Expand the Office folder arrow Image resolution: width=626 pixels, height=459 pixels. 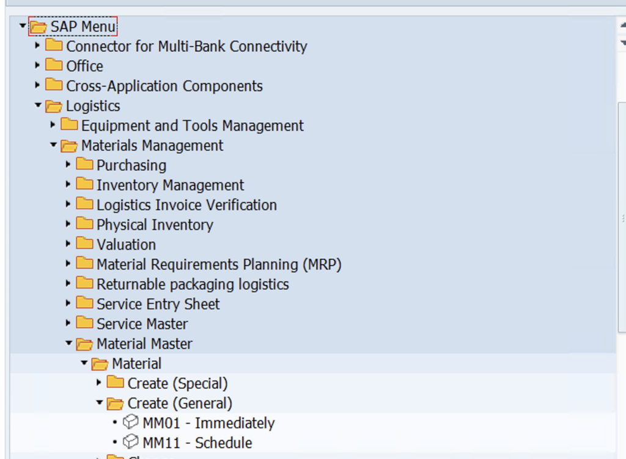coord(37,65)
